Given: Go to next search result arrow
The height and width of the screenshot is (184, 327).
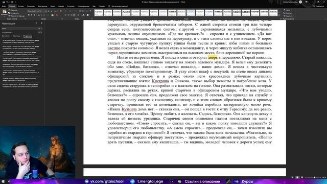Looking at the screenshot, I should (x=41, y=32).
